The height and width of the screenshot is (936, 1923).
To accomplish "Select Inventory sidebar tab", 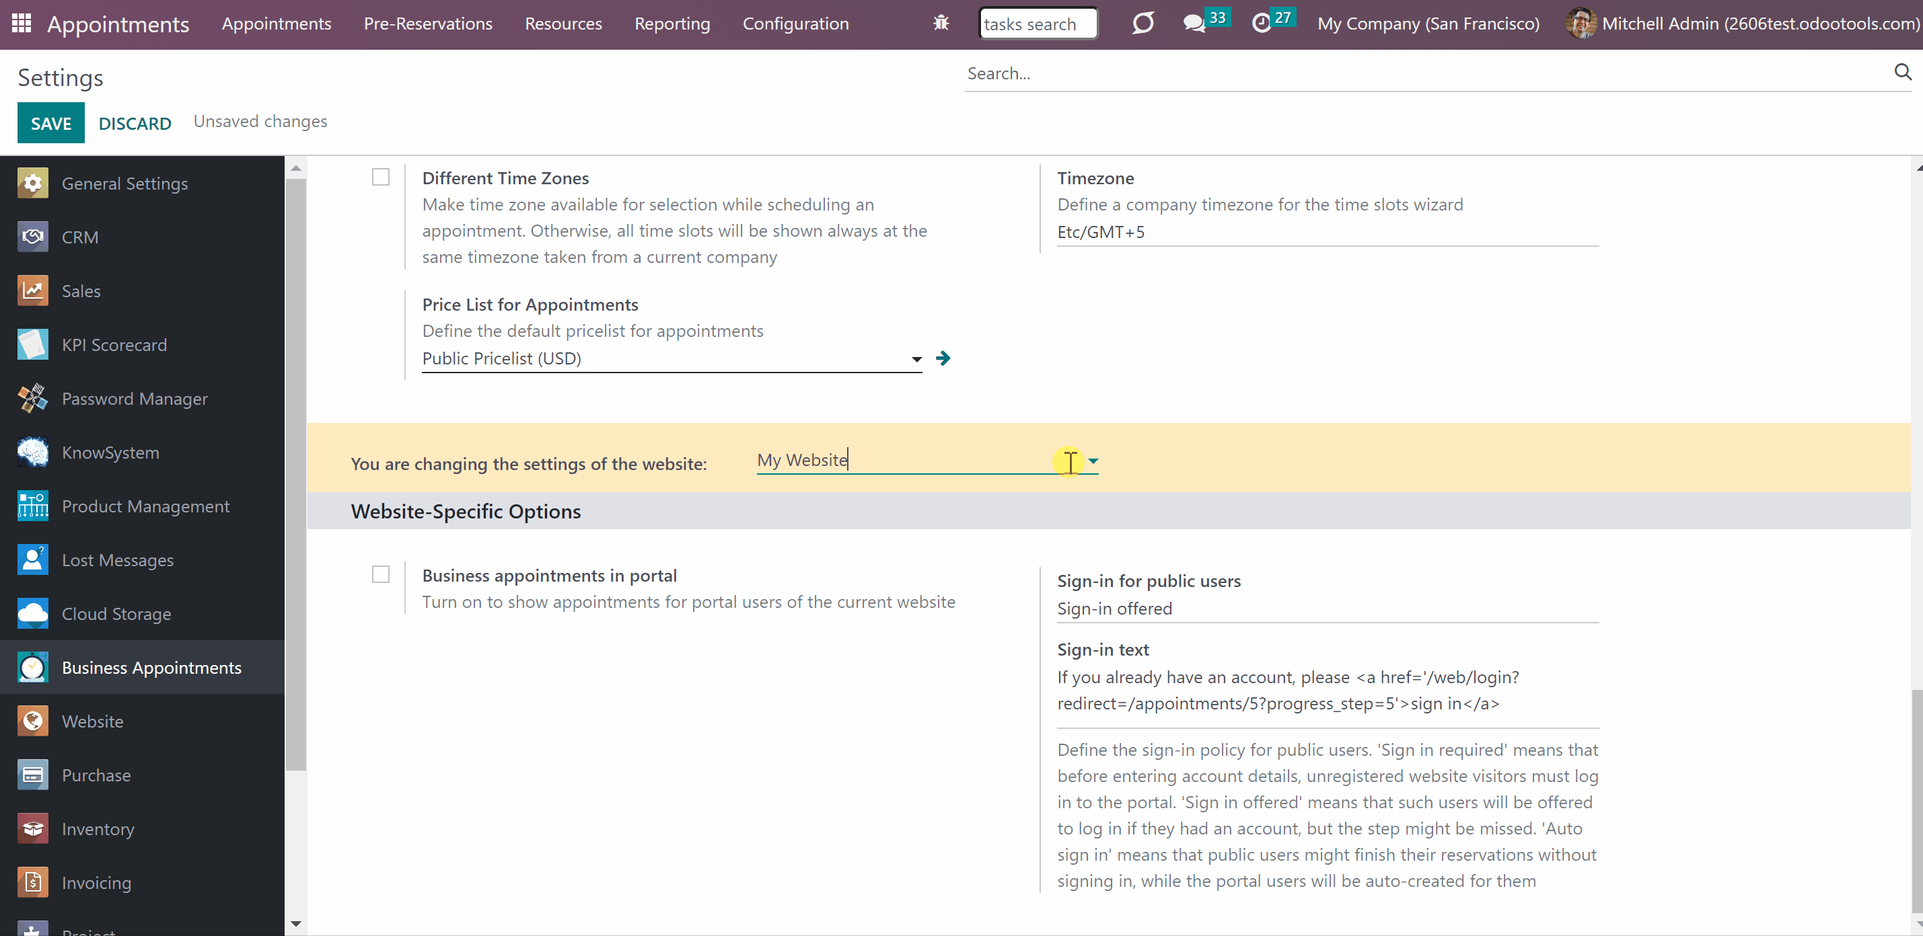I will coord(142,828).
